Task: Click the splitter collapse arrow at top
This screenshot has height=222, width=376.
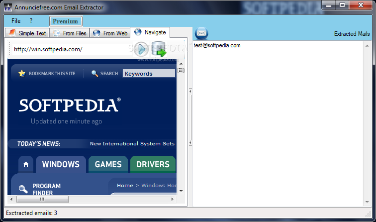Action: click(x=190, y=92)
